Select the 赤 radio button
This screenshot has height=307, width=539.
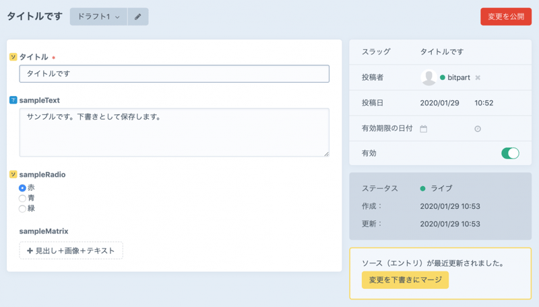click(23, 188)
